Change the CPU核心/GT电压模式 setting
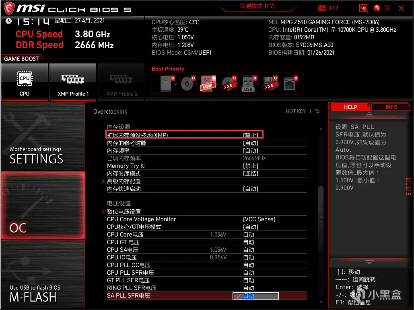The height and width of the screenshot is (310, 414). click(x=207, y=227)
